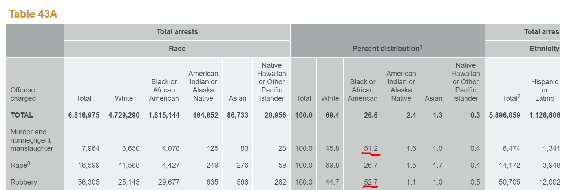Select the Total arrests header cell
Viewport: 567px width, 190px height.
(x=177, y=32)
